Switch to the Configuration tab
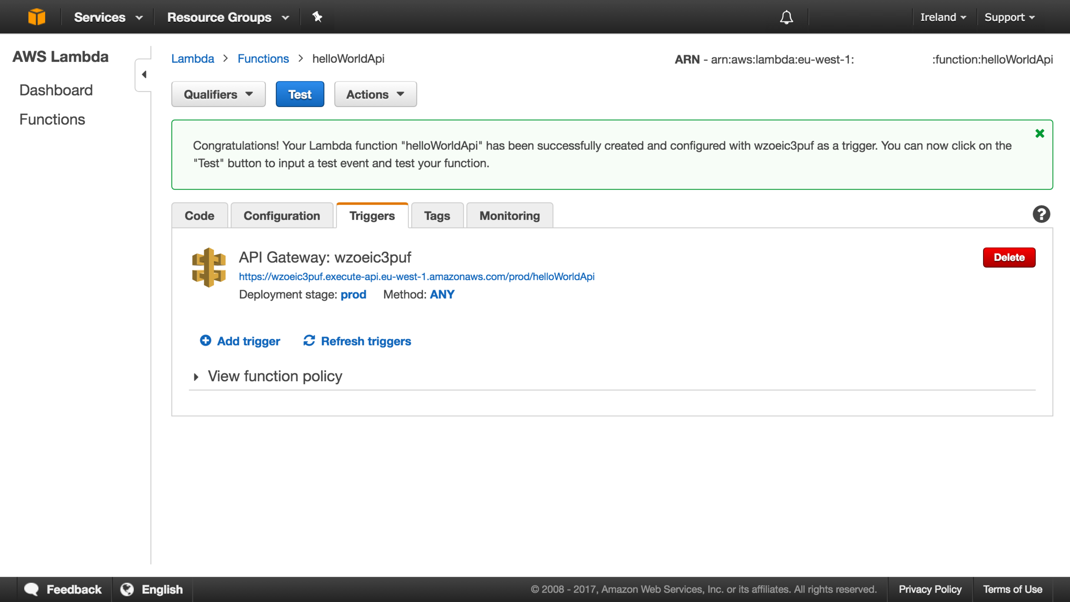 282,216
